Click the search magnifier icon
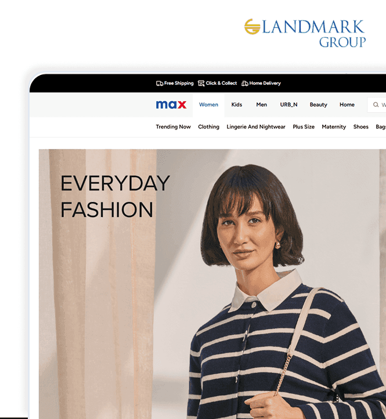The image size is (386, 419). pyautogui.click(x=376, y=105)
